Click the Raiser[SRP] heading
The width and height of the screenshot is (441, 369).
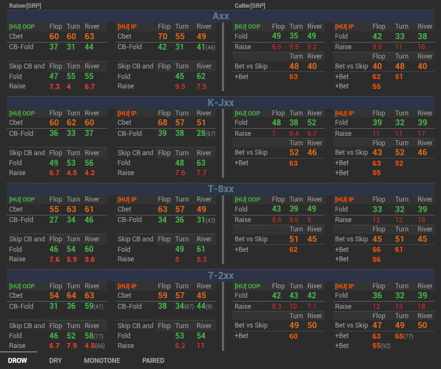point(25,5)
